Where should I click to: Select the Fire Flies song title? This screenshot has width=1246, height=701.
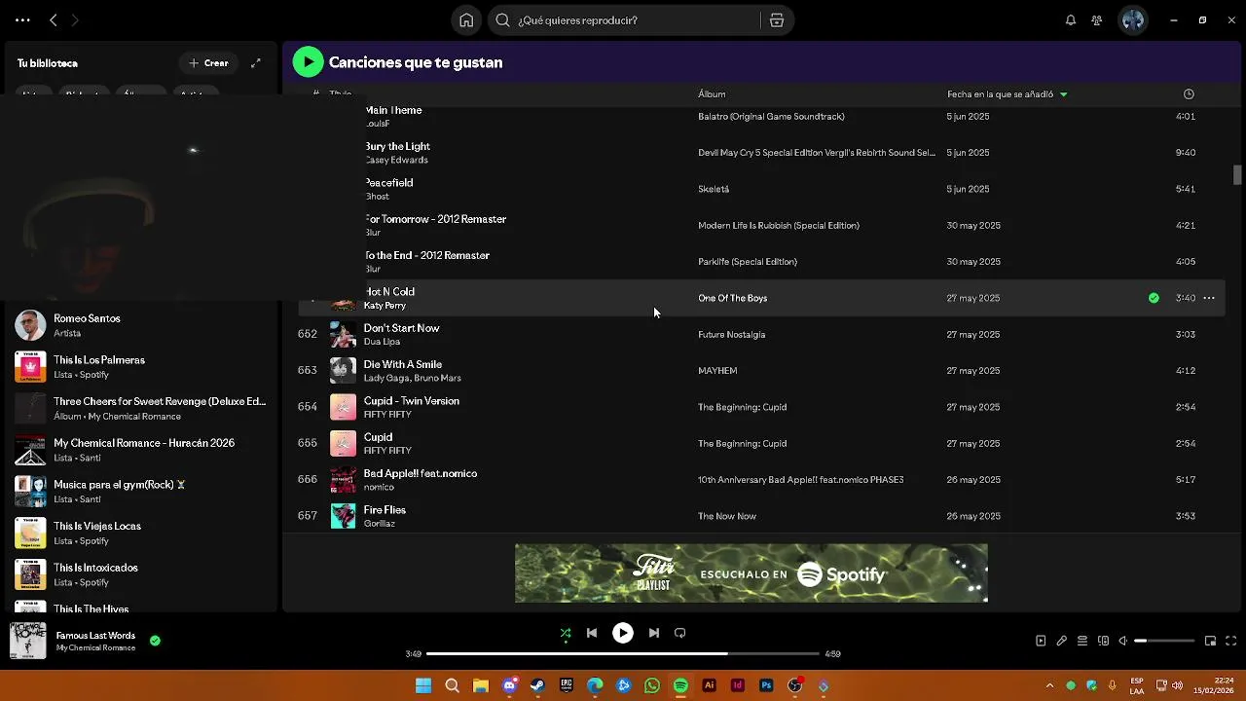[x=385, y=510]
